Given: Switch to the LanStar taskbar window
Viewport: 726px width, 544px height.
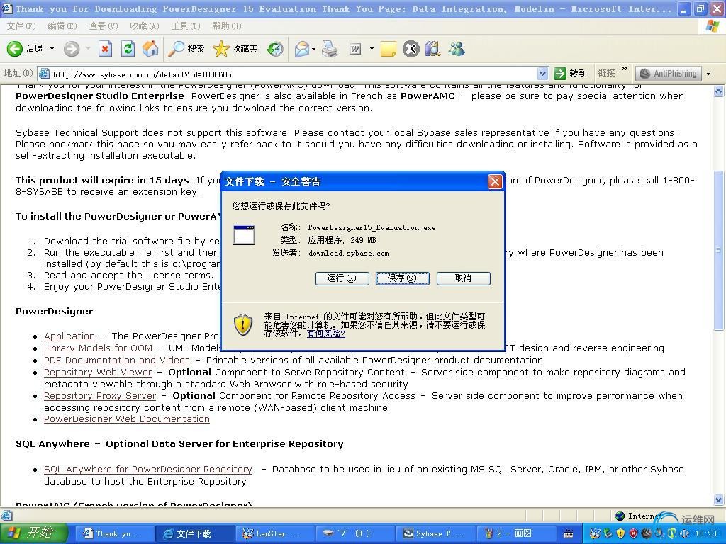Looking at the screenshot, I should click(275, 534).
